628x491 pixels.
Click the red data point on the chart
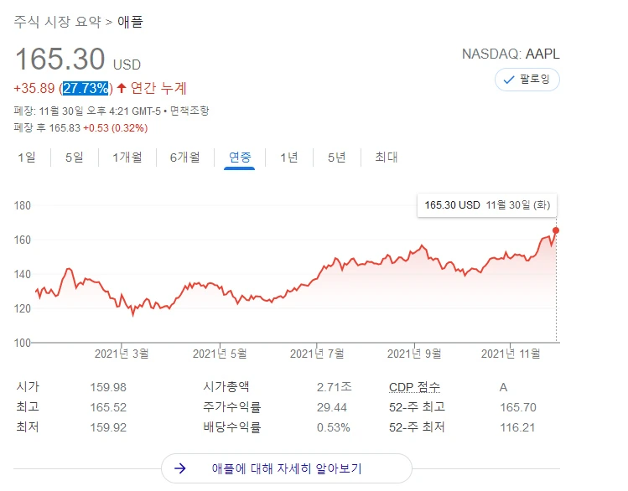(556, 230)
